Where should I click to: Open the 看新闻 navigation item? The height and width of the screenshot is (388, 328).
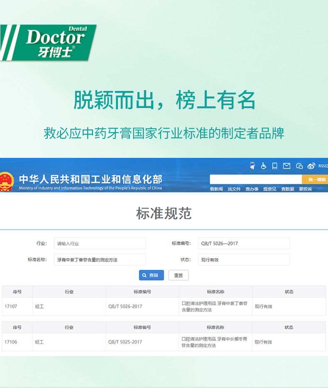[216, 189]
